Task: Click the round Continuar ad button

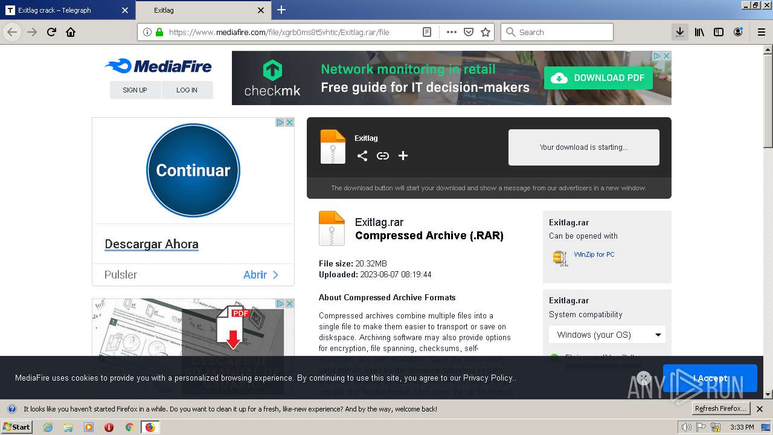Action: 193,170
